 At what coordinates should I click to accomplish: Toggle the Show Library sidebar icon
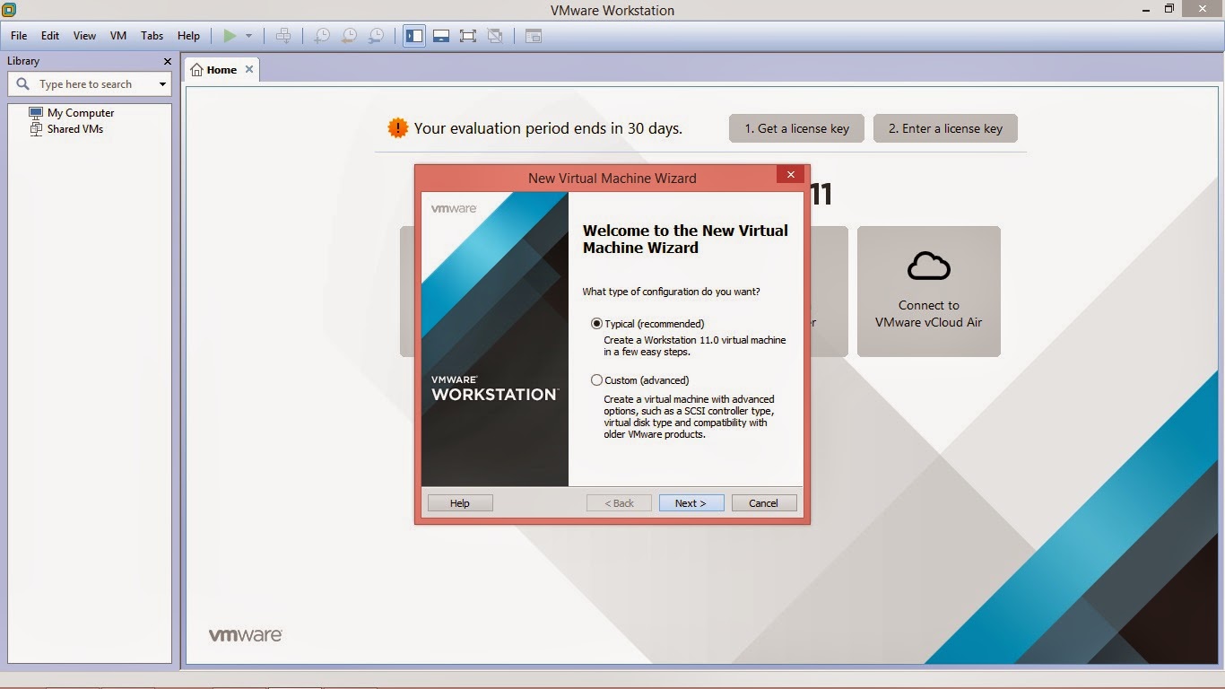(x=413, y=36)
